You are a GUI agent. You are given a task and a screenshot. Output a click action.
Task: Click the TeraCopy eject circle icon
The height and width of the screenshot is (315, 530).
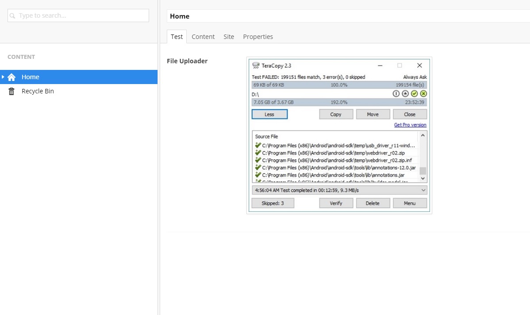(405, 94)
